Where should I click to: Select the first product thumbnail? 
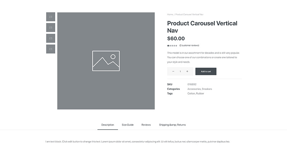[51, 17]
